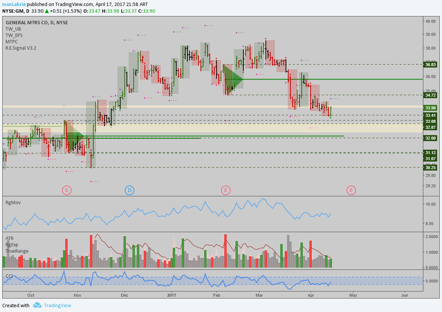Click the 33.41 price level label

(430, 115)
